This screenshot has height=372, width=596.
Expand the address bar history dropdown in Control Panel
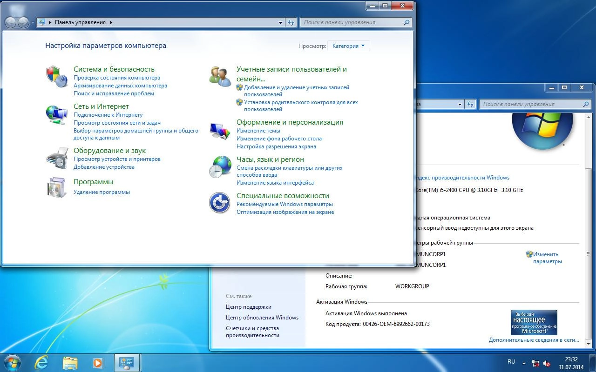(x=280, y=22)
